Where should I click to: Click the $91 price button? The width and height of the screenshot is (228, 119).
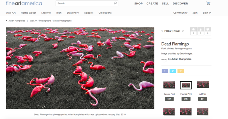point(203,99)
